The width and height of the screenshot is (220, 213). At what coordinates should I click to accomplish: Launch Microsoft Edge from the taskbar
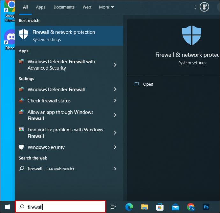(129, 207)
